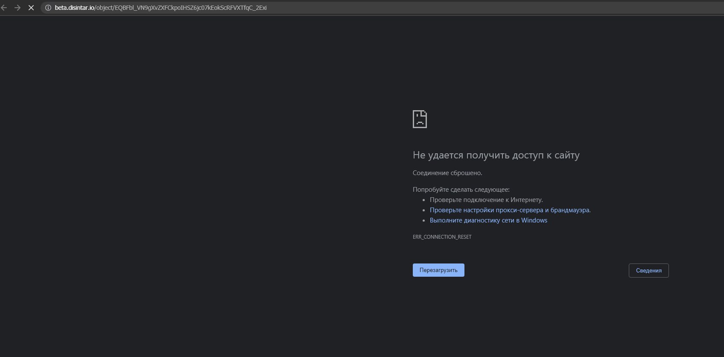Click the ERR_CONNECTION_RESET error code
The image size is (724, 357).
click(x=442, y=237)
